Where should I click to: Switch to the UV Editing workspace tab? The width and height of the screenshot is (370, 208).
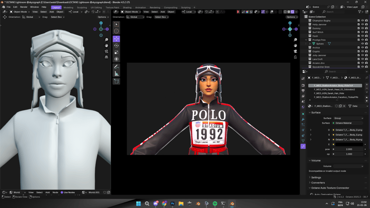96,7
